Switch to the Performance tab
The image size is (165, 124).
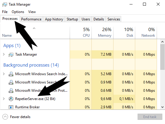click(x=31, y=19)
